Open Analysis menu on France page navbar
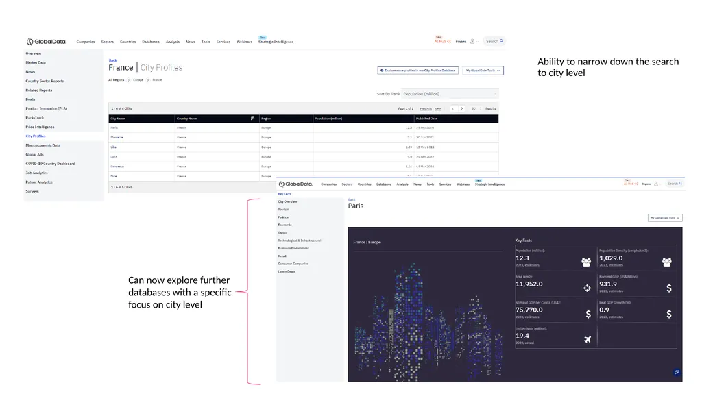This screenshot has width=702, height=394. [172, 42]
